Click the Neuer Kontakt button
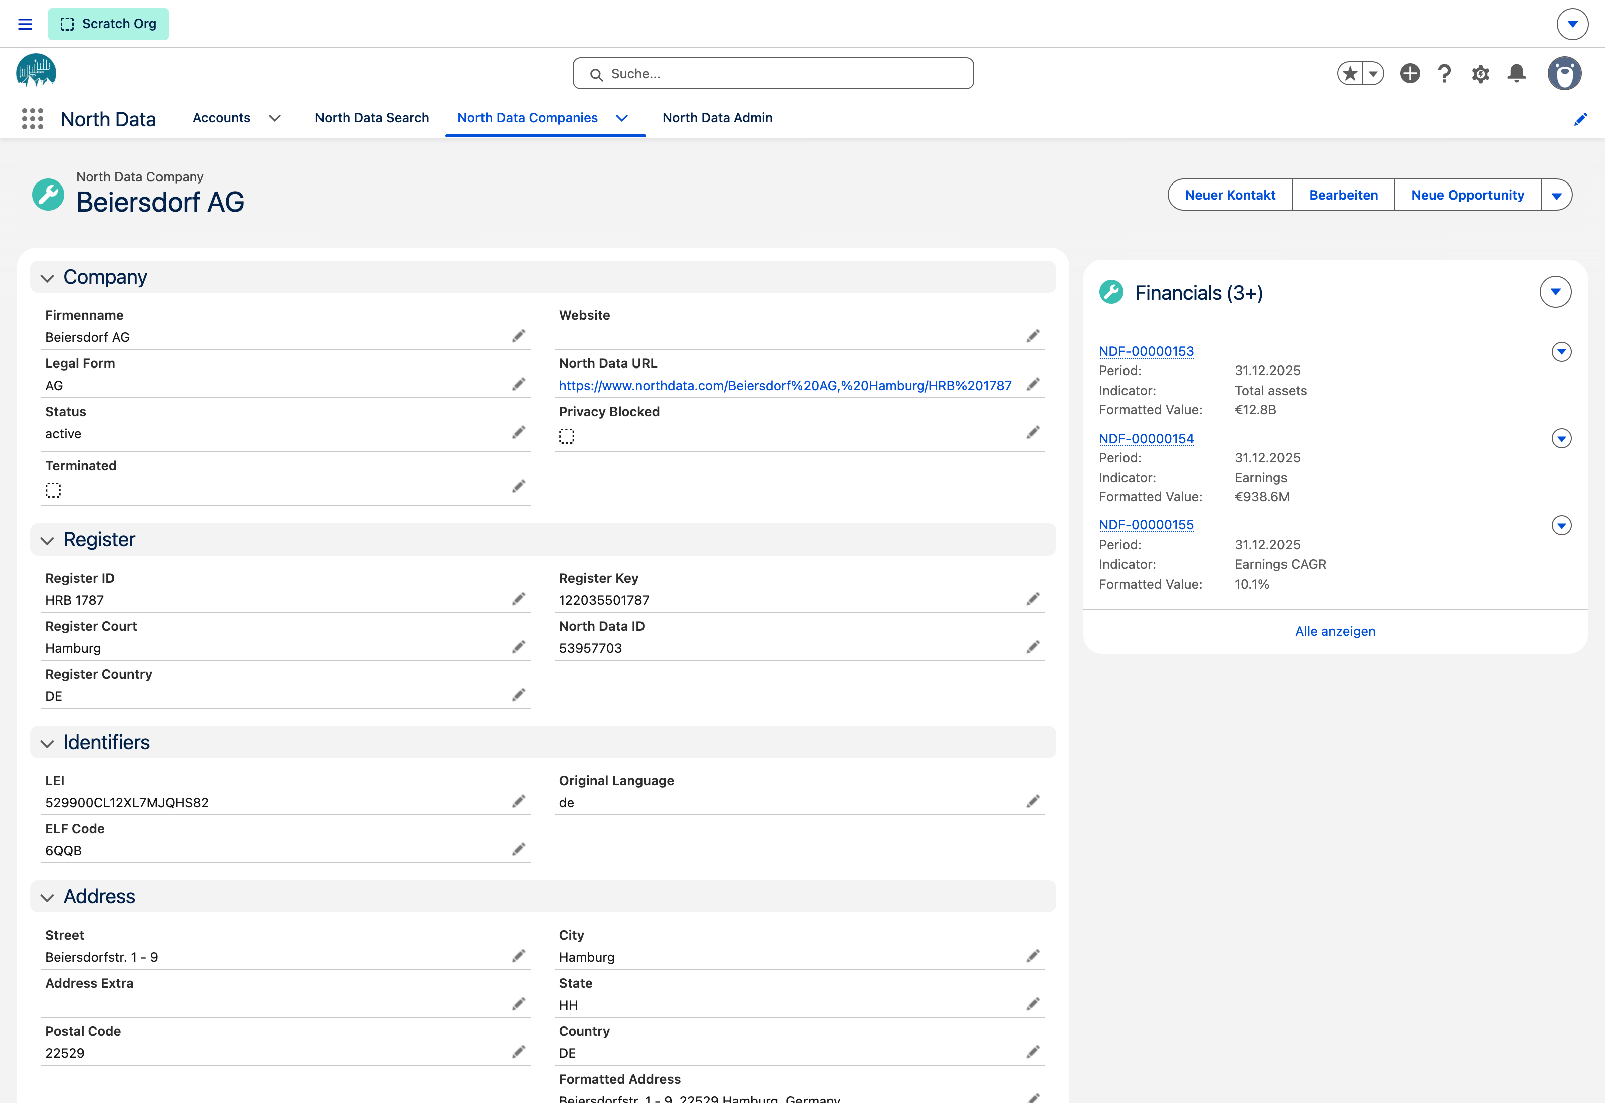The height and width of the screenshot is (1103, 1605). [1230, 195]
